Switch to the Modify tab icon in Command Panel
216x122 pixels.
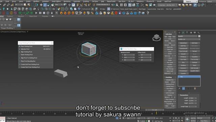pos(183,33)
